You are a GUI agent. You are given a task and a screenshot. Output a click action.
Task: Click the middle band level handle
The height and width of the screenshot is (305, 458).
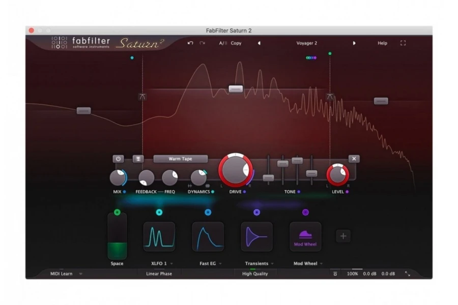click(236, 89)
